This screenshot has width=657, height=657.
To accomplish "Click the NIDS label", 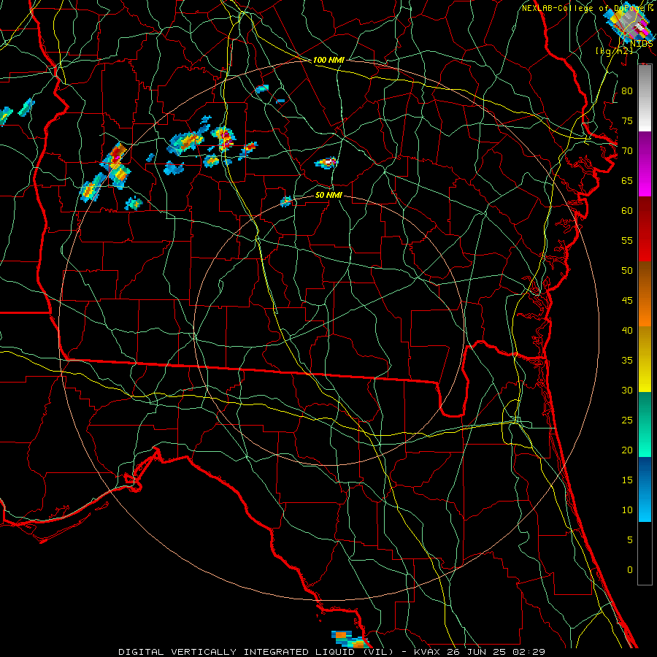I will click(642, 44).
